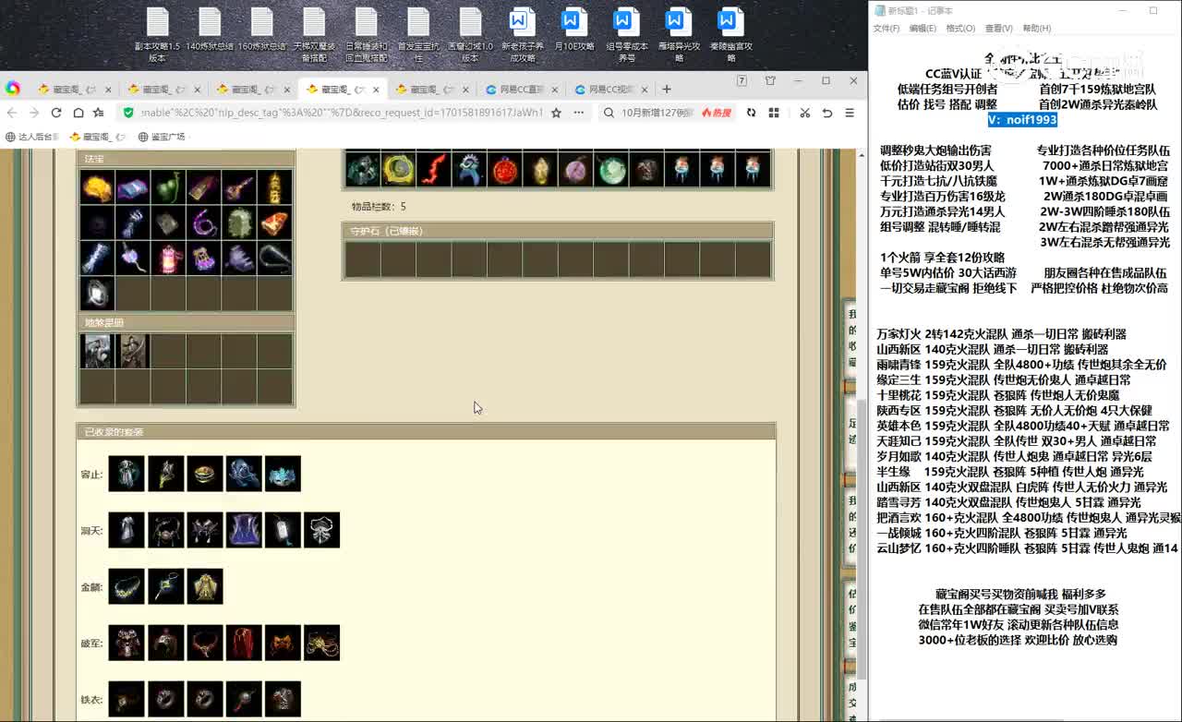
Task: Click the purple robe icon in the 洞天 row
Action: [x=244, y=530]
